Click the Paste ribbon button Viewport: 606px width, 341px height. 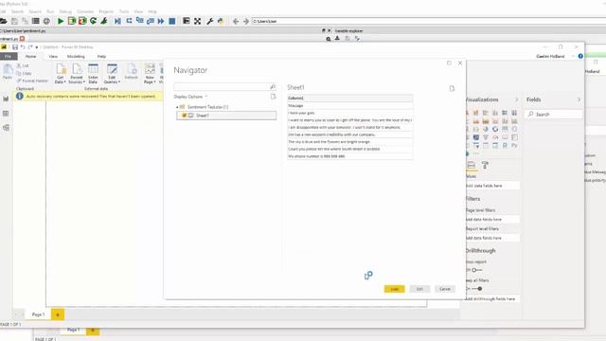tap(8, 72)
